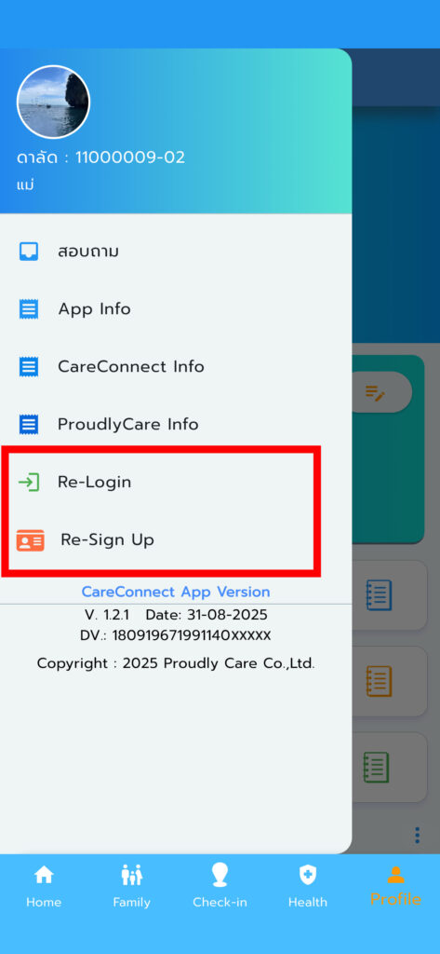The height and width of the screenshot is (954, 440).
Task: Open ProudlyCare Info
Action: [x=176, y=424]
